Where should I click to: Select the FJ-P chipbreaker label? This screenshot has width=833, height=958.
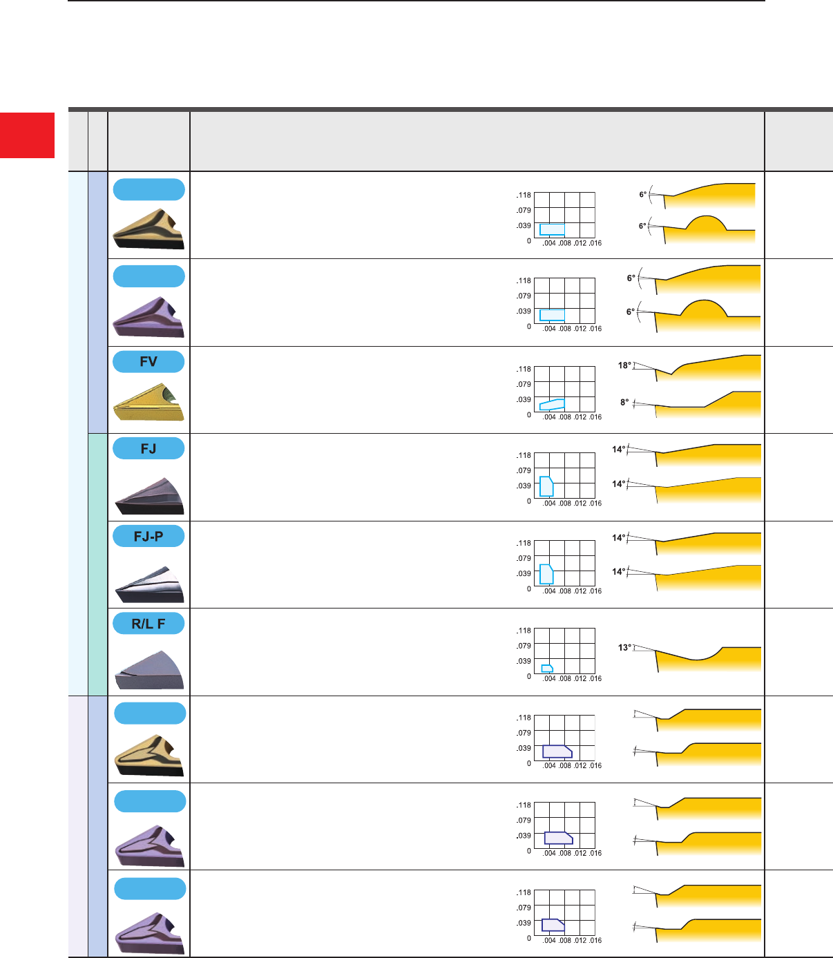point(149,536)
